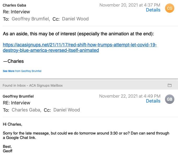Click the Re: Interview subject line

tap(16, 12)
